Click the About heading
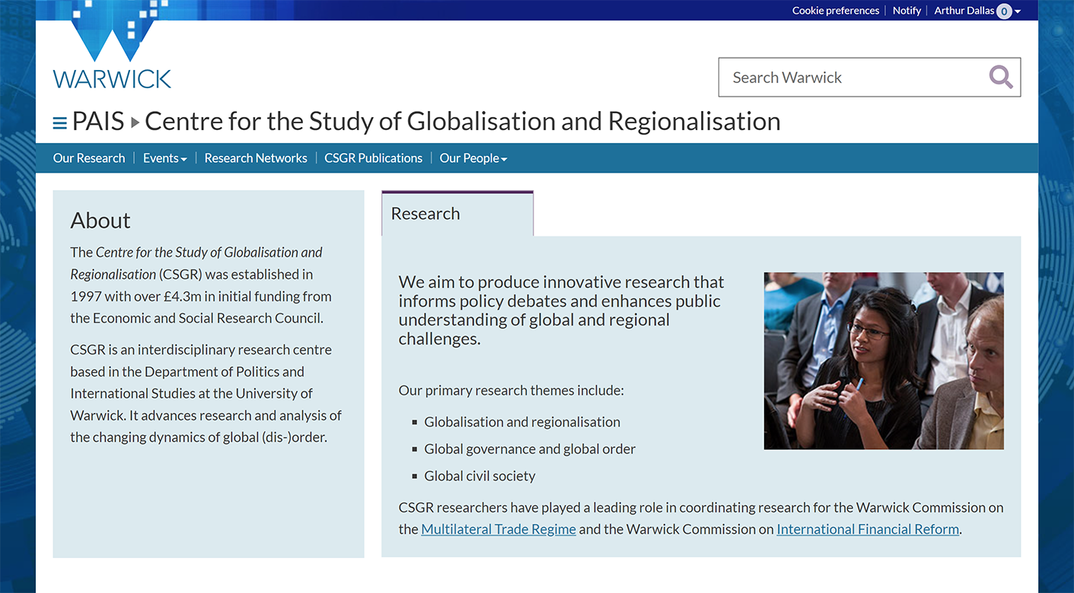The image size is (1074, 593). click(x=100, y=220)
